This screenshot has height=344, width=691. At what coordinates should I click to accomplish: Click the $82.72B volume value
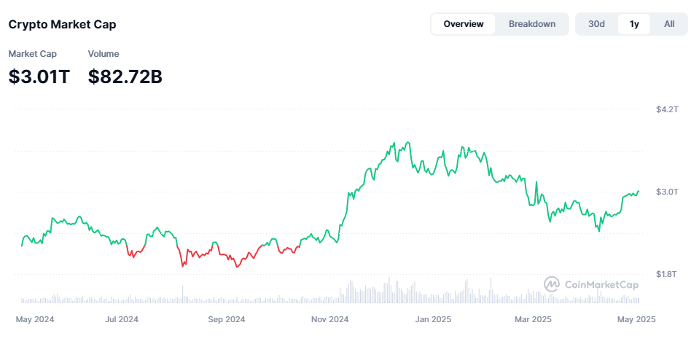coord(125,76)
